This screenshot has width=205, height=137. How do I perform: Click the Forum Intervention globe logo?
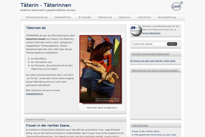click(x=136, y=30)
